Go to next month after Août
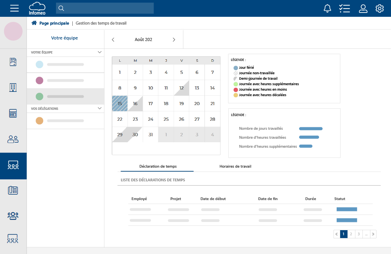Screen dimensions: 391x254 click(174, 39)
